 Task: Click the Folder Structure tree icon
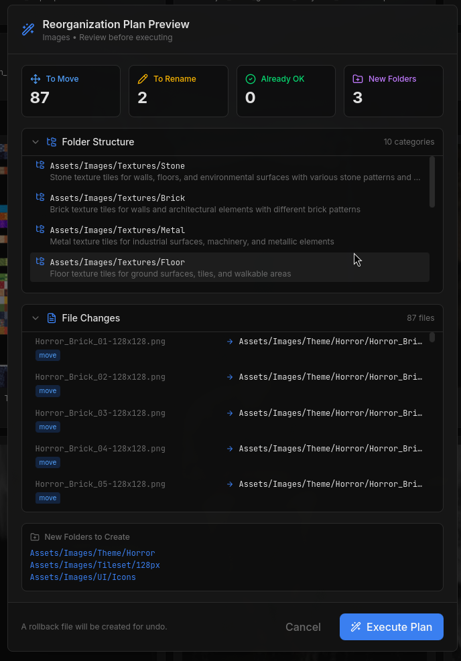coord(52,142)
